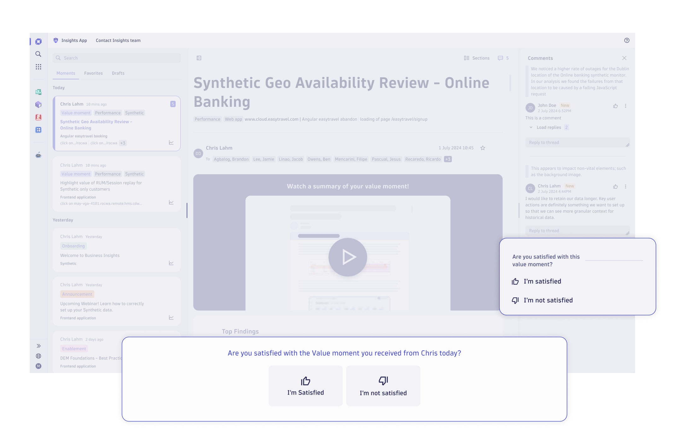Open the Drafts tab
This screenshot has height=442, width=677.
coord(118,73)
